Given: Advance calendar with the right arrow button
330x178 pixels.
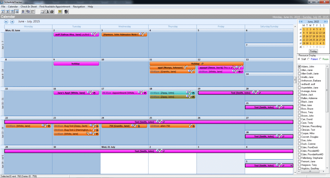Looking at the screenshot, I should [x=12, y=22].
